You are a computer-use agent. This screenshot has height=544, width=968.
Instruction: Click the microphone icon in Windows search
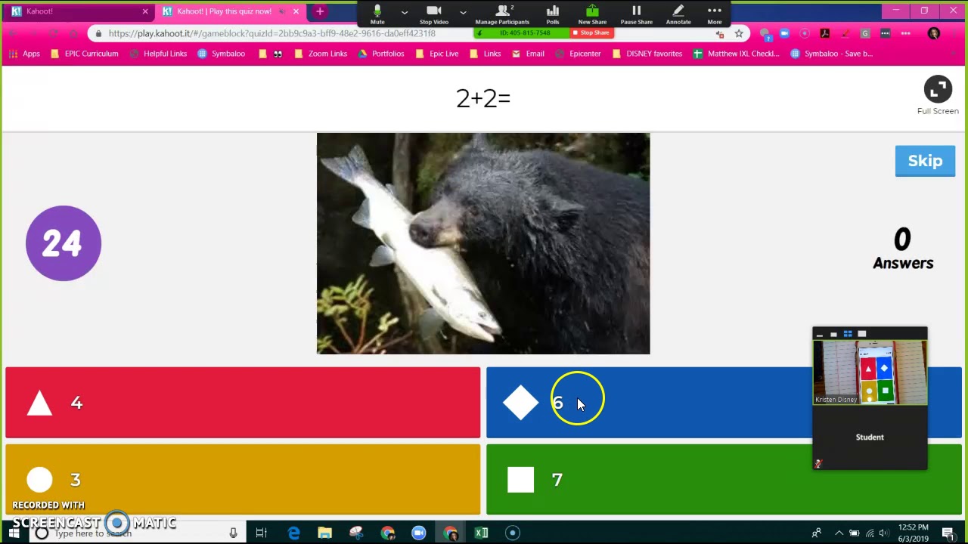tap(234, 533)
